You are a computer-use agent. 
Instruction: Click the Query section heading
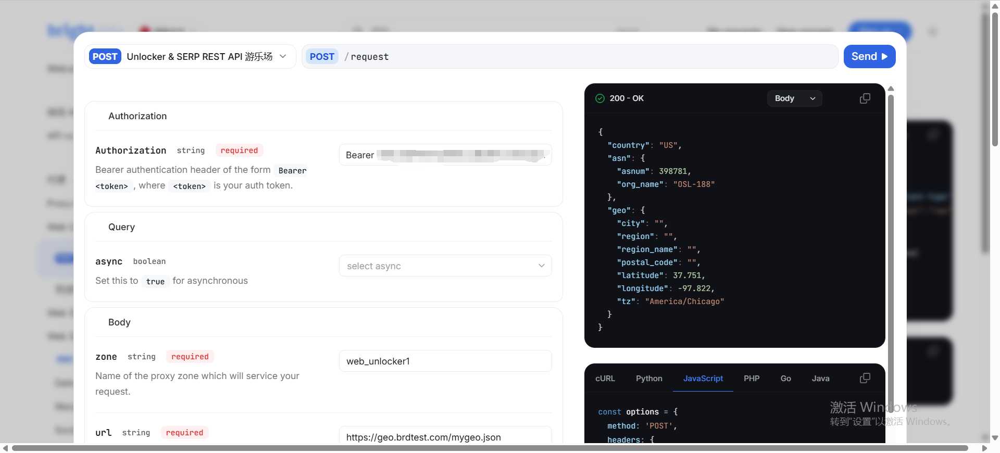click(121, 227)
